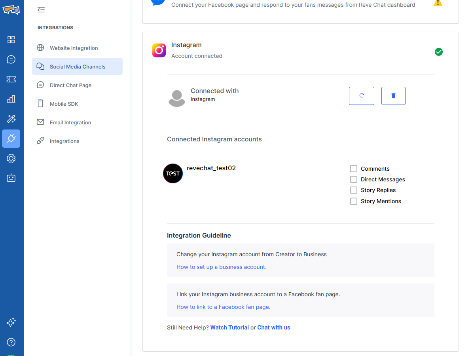472x356 pixels.
Task: Select Social Media Channels menu item
Action: [77, 66]
